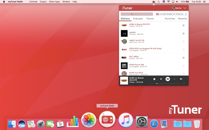
Task: Click the Siri menu bar icon
Action: (164, 2)
